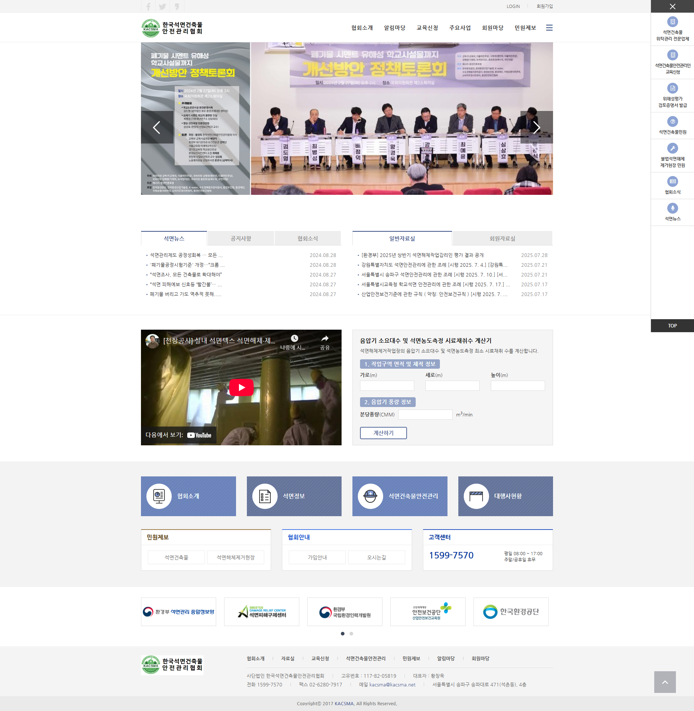Image resolution: width=694 pixels, height=711 pixels.
Task: Open 안전보건공단 partner logo
Action: [428, 612]
